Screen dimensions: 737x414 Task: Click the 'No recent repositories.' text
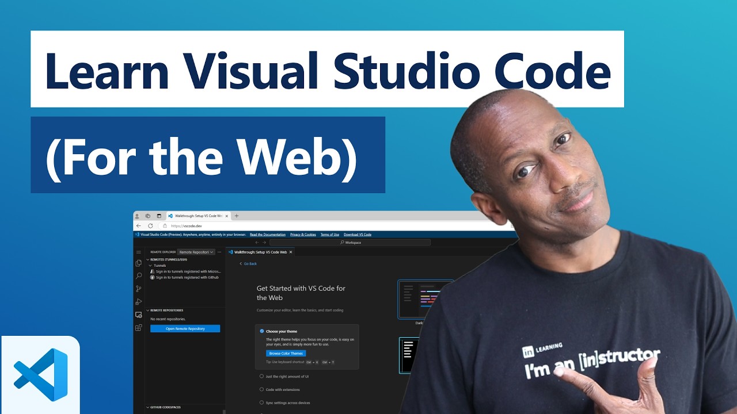(x=168, y=319)
